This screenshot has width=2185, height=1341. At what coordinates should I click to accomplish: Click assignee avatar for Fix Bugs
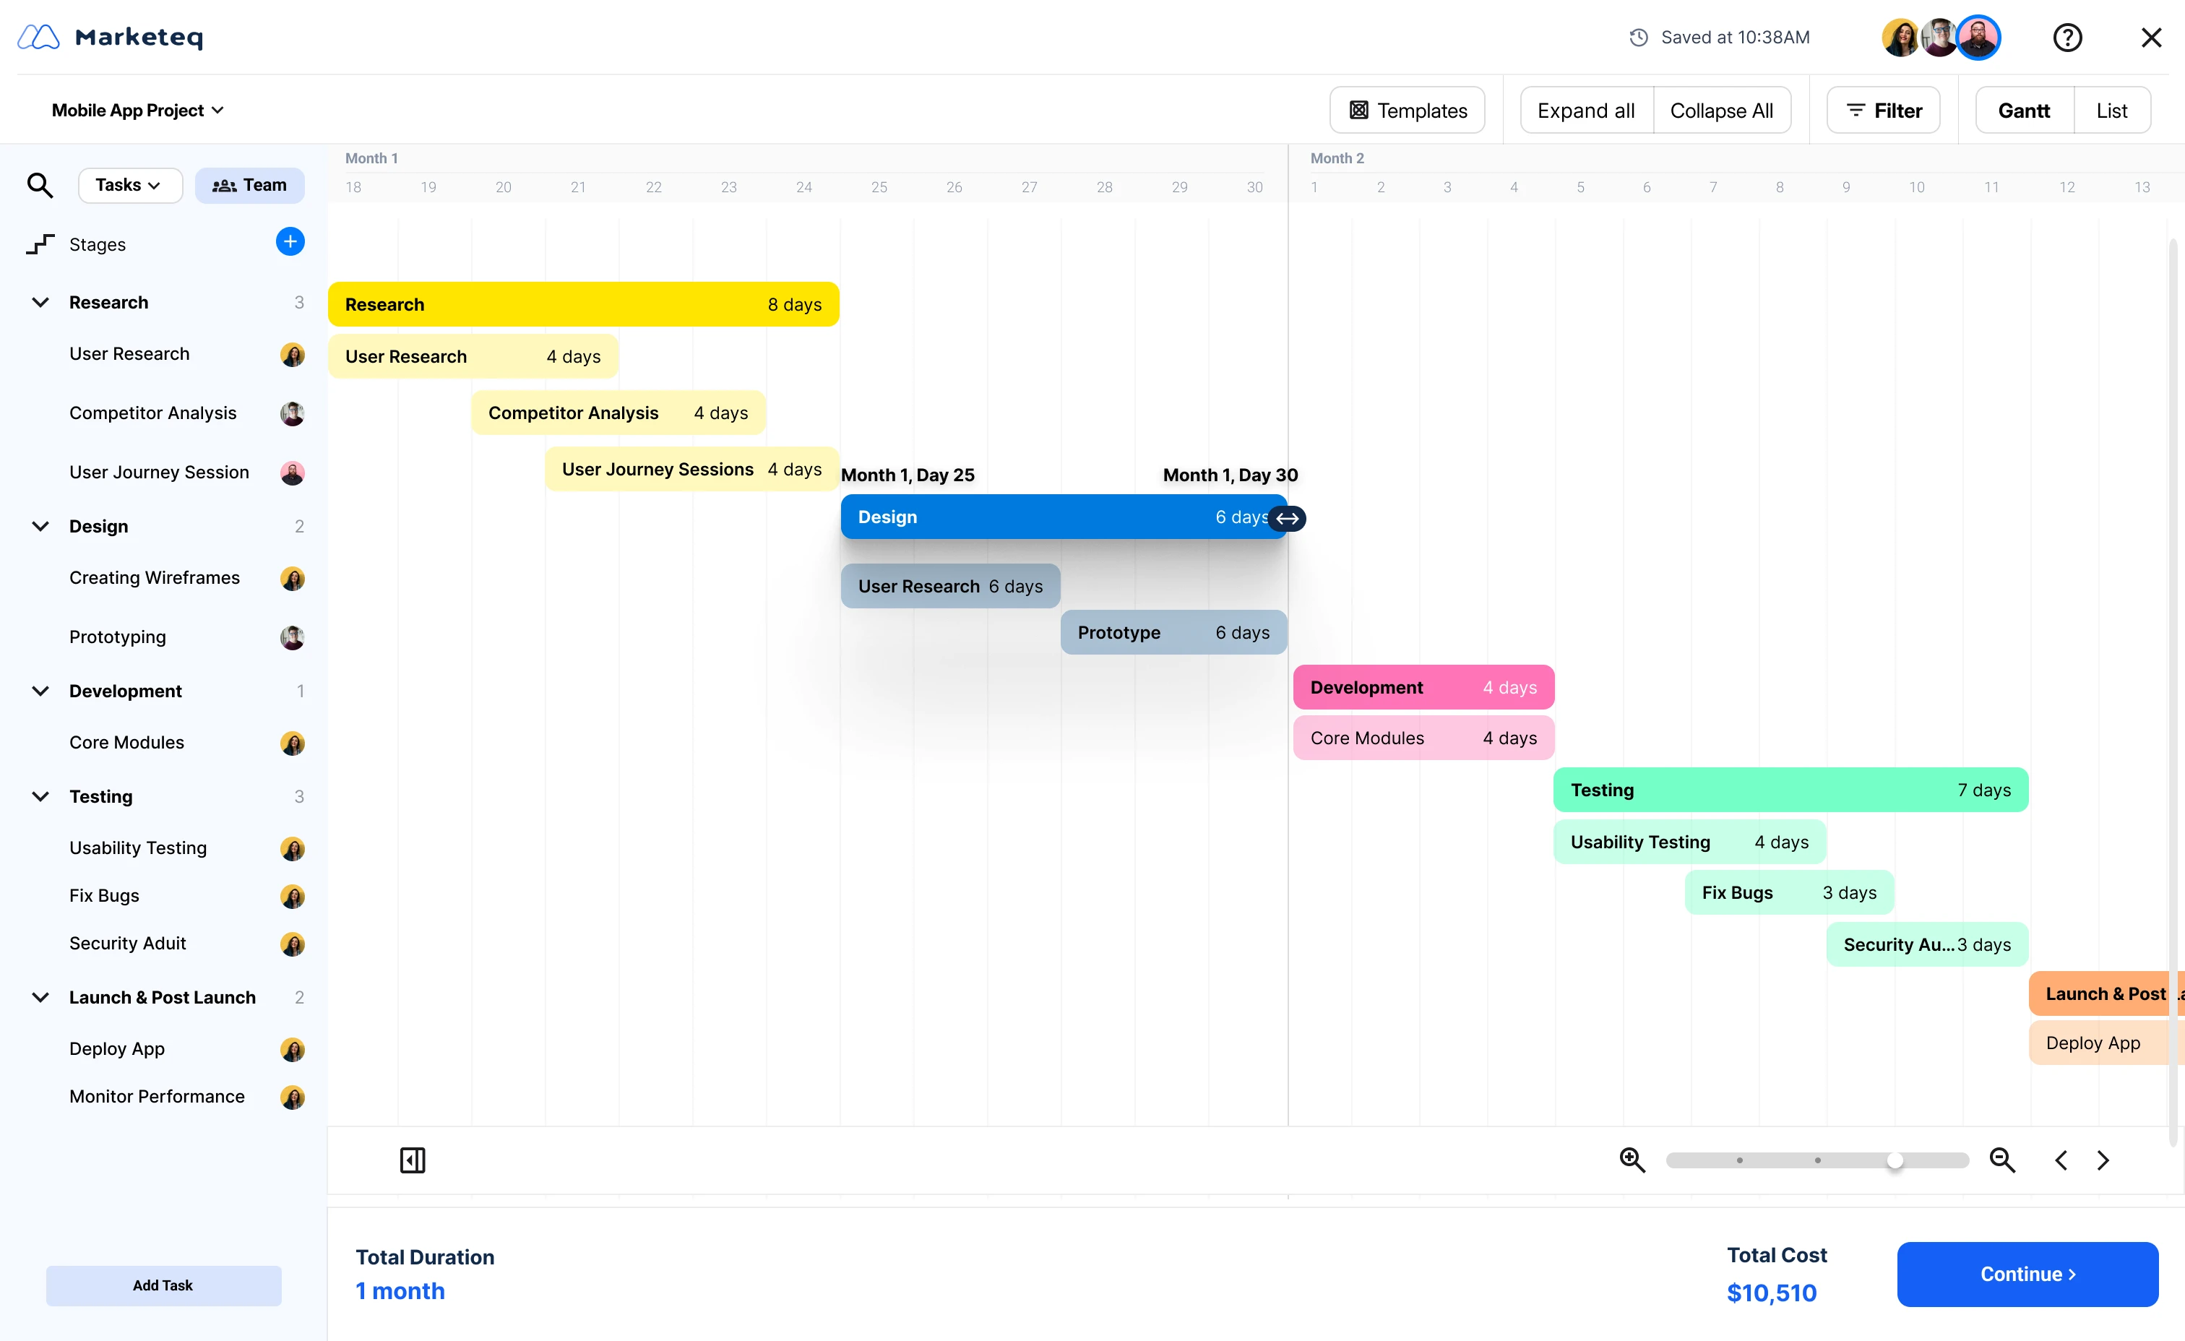(293, 897)
